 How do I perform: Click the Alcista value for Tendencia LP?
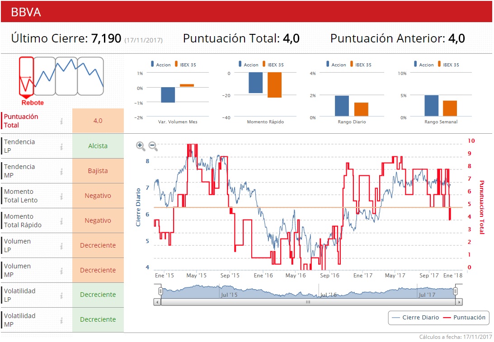(98, 146)
